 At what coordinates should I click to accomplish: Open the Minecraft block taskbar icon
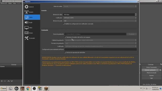pos(46,88)
